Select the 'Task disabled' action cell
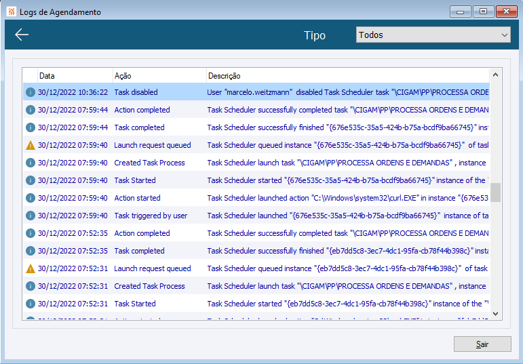Viewport: 523px width, 364px height. 136,92
